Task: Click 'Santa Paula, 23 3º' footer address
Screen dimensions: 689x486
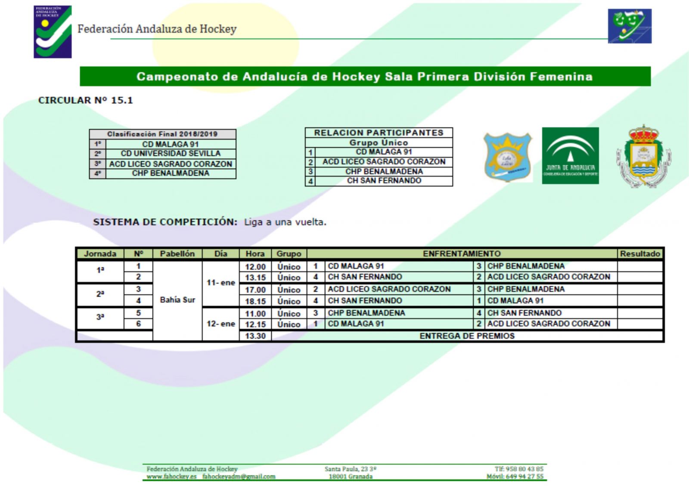Action: (351, 469)
